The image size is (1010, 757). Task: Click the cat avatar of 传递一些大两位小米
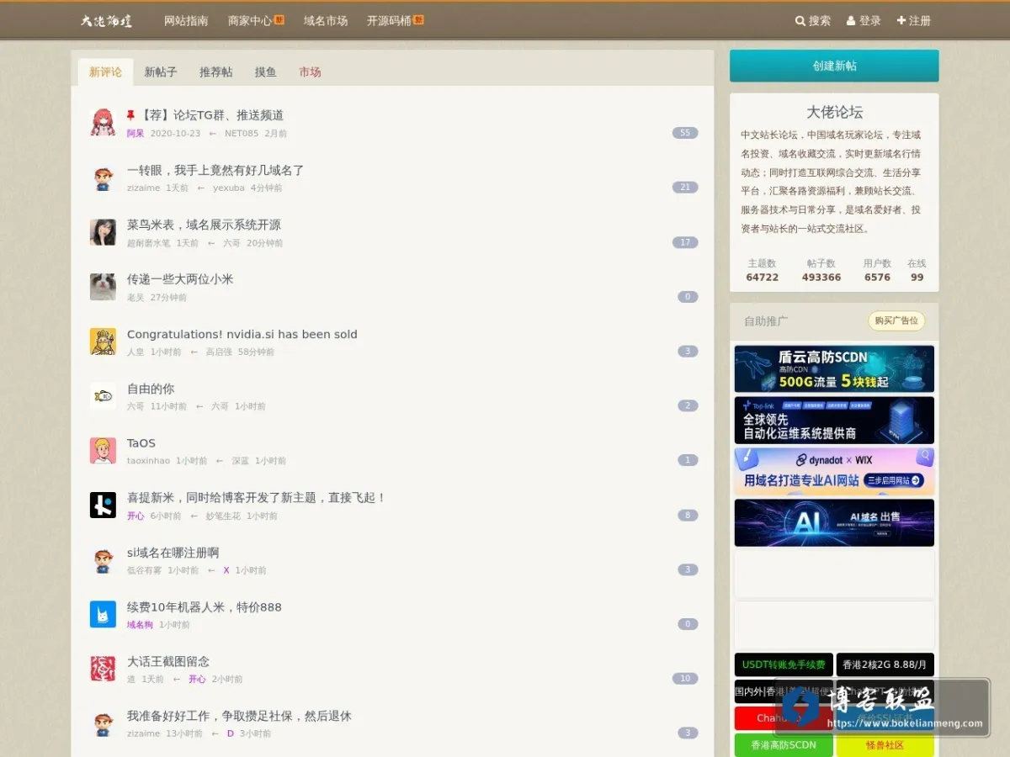pos(103,287)
